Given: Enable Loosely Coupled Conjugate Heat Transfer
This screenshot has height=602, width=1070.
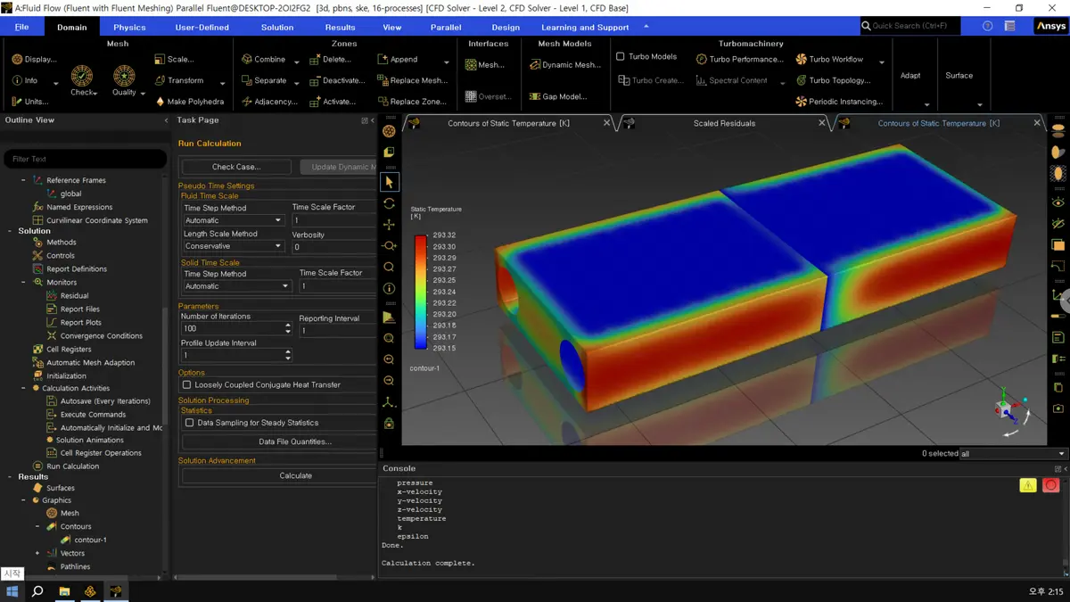Looking at the screenshot, I should point(187,385).
